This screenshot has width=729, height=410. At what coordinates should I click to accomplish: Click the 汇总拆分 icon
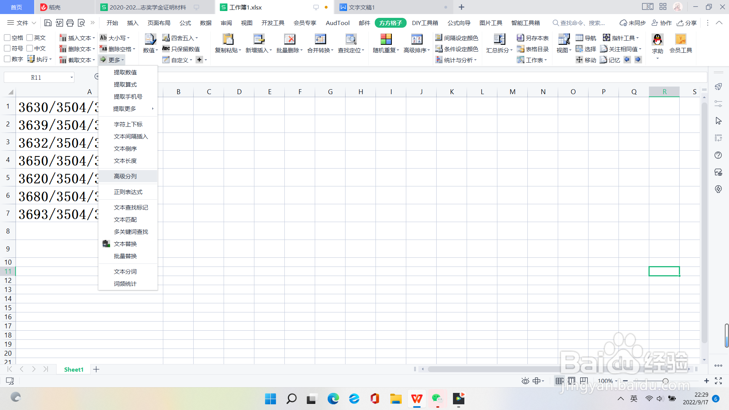(x=499, y=39)
